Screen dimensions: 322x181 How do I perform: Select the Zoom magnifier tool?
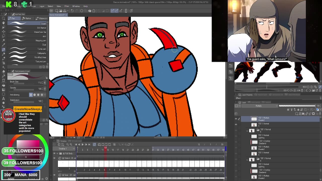(4, 18)
